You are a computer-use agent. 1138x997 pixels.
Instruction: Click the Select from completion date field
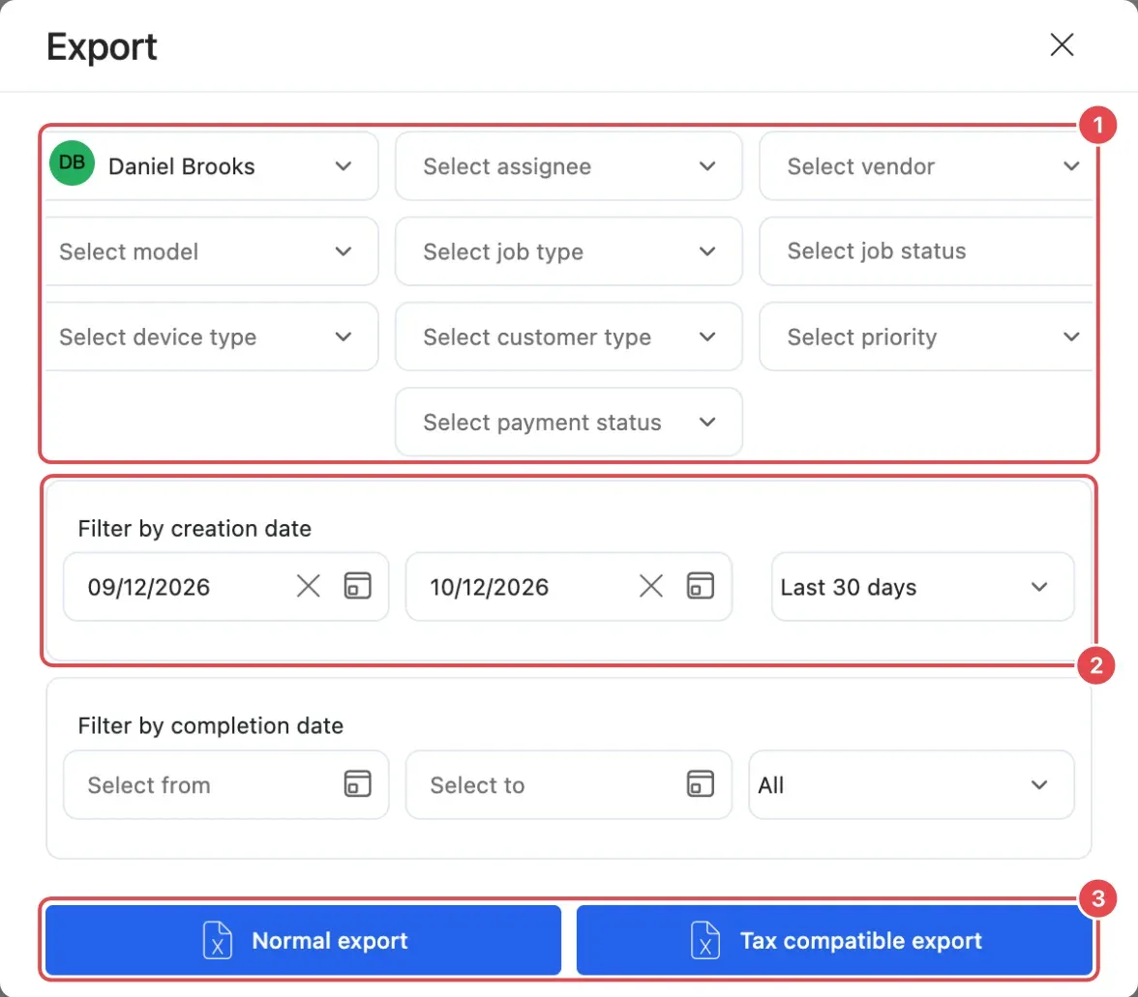click(x=225, y=784)
